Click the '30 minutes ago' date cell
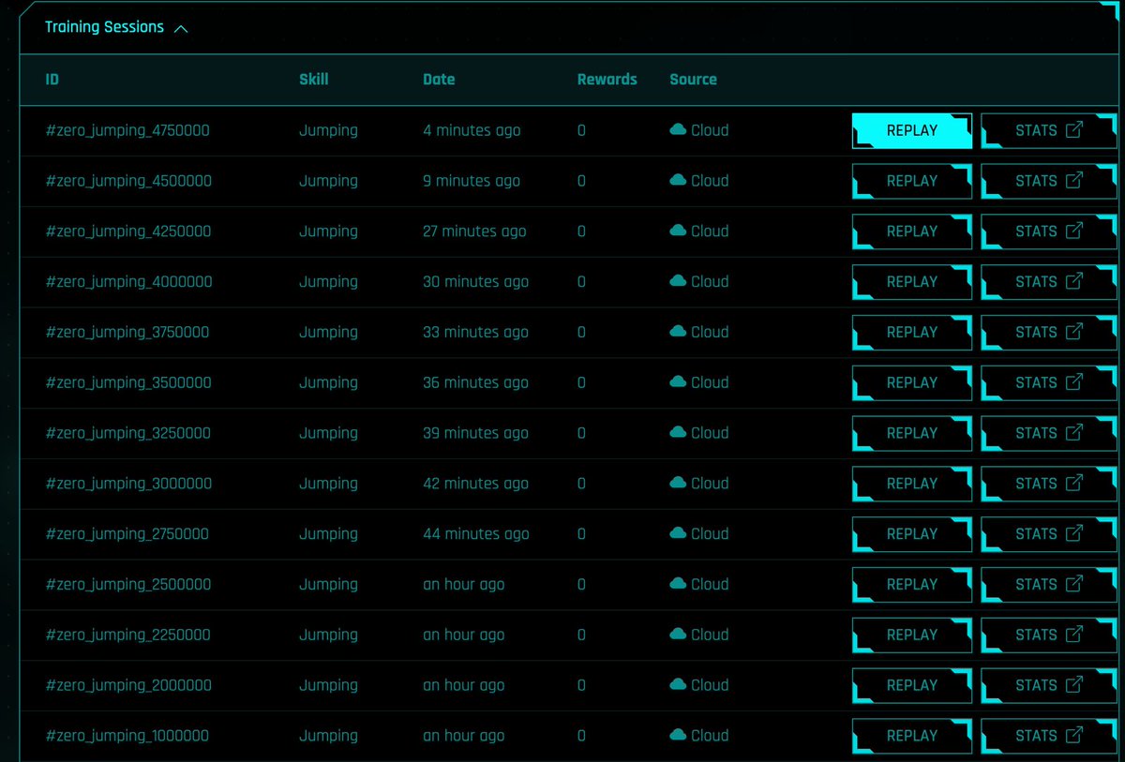Viewport: 1125px width, 762px height. coord(476,282)
